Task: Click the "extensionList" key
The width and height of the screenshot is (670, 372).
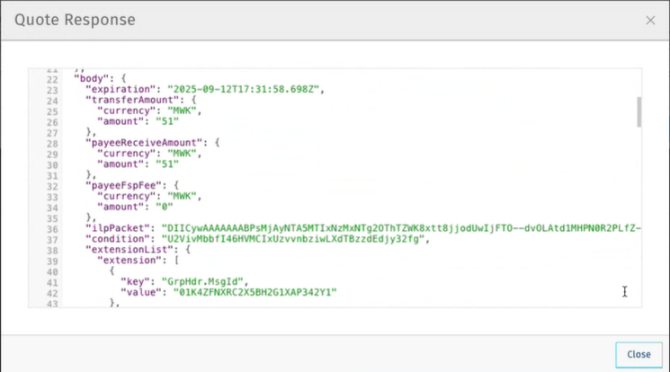Action: tap(123, 250)
